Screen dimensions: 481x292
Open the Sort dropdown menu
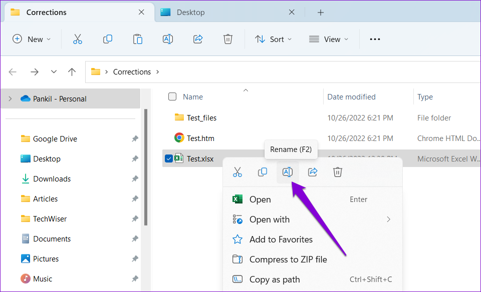coord(273,39)
